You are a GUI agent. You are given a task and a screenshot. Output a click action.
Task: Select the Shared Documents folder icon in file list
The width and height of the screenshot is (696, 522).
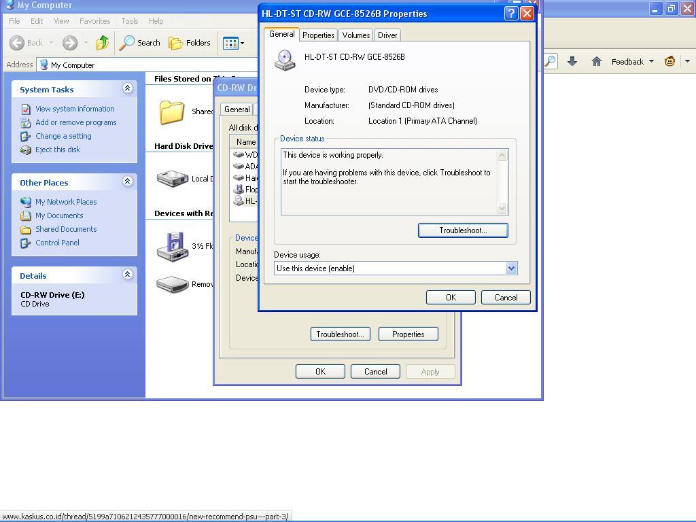[x=172, y=112]
